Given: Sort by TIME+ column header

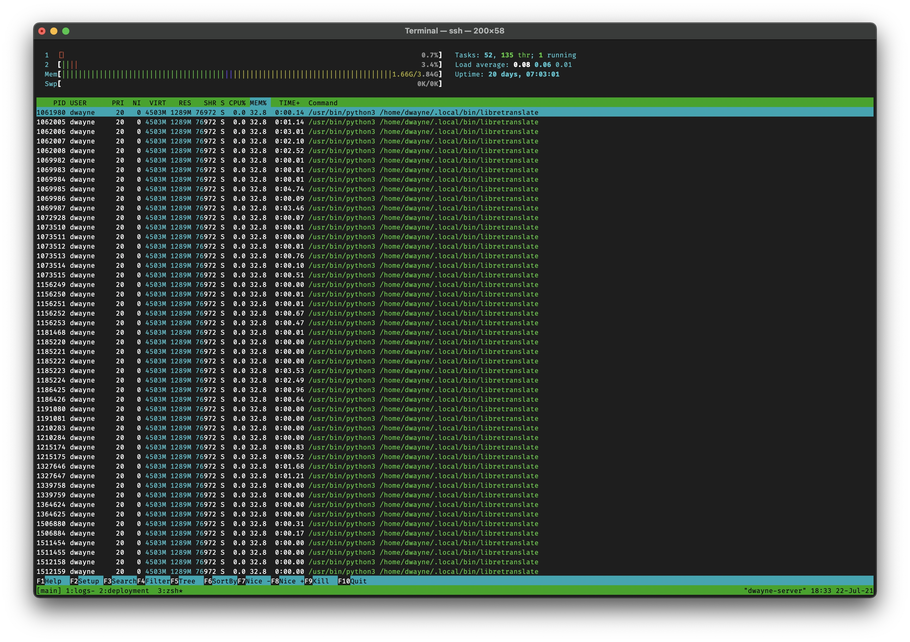Looking at the screenshot, I should [289, 103].
